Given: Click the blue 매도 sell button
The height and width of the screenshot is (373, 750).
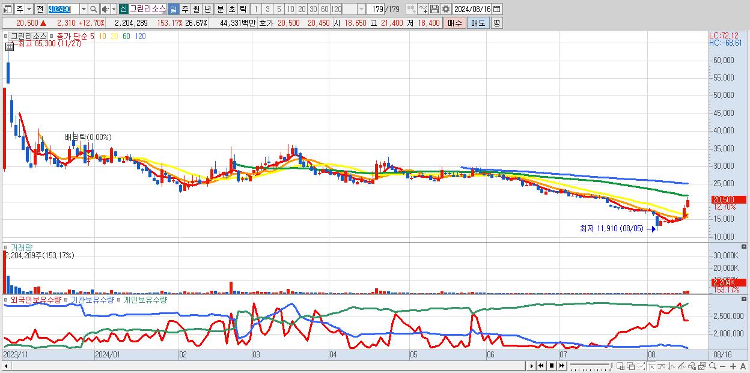Looking at the screenshot, I should coord(478,23).
